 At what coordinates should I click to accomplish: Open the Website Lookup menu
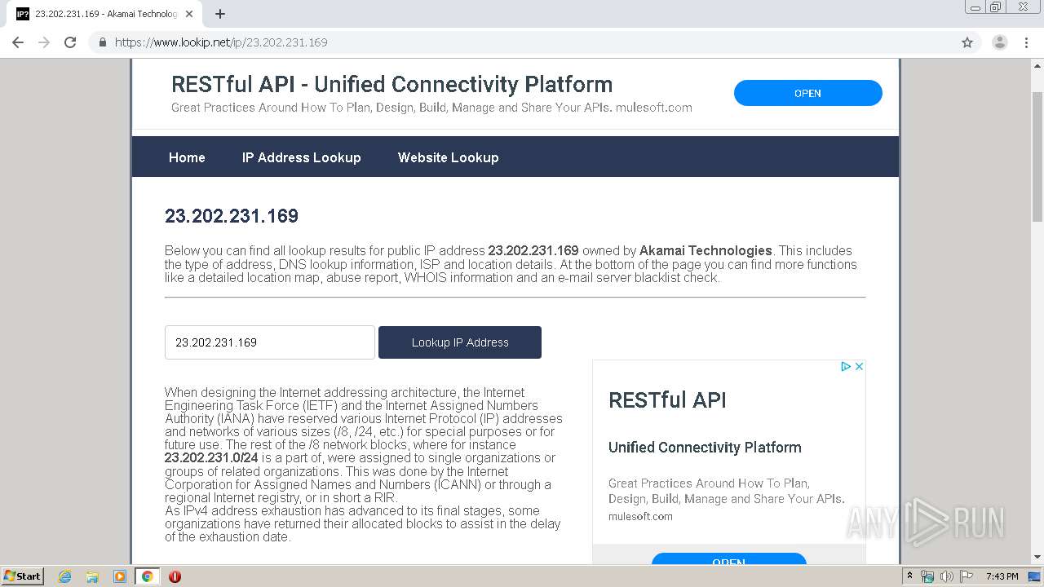448,157
